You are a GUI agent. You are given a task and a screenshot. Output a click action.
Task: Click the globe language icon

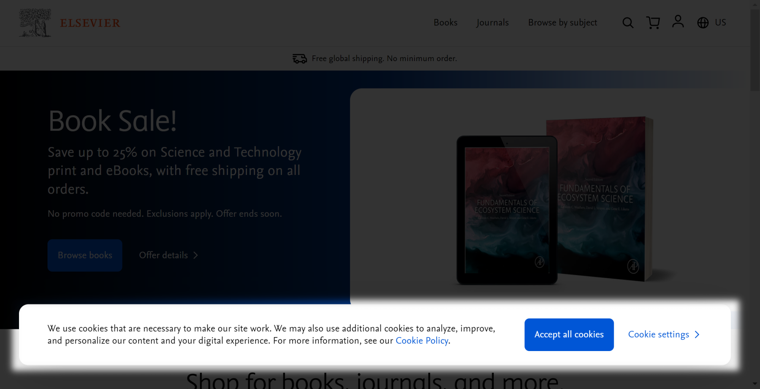[x=703, y=22]
